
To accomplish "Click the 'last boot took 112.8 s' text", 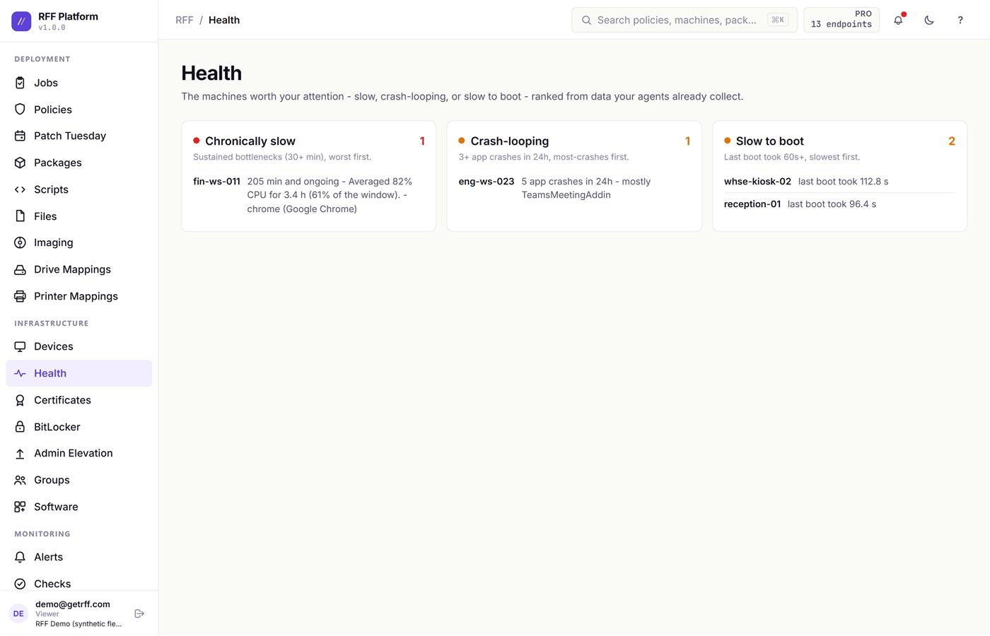I will coord(843,182).
